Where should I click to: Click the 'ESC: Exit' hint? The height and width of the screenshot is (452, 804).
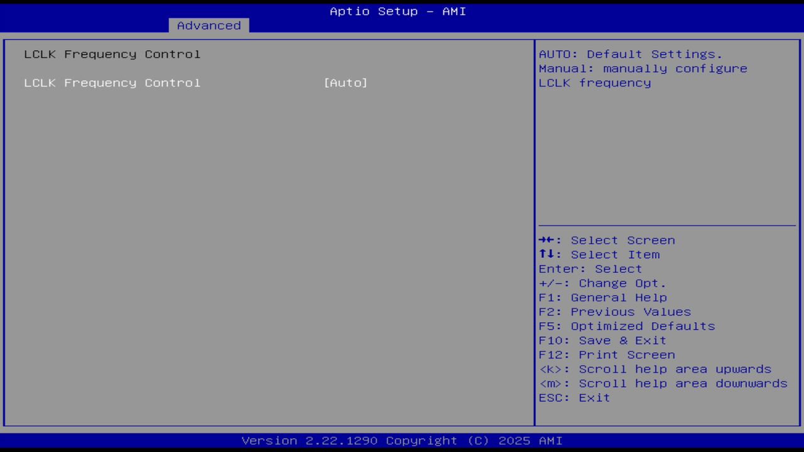coord(574,398)
